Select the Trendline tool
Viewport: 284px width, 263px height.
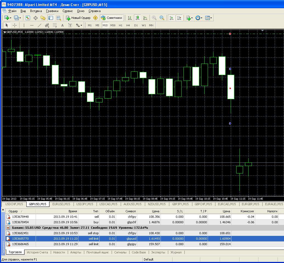coord(39,25)
